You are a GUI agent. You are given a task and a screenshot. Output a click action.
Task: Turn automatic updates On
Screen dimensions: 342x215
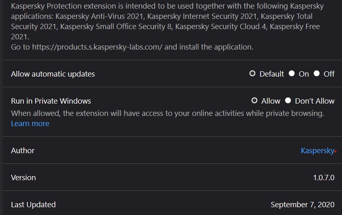click(292, 74)
